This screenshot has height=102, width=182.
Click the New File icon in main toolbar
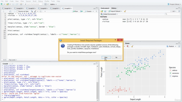point(2,4)
